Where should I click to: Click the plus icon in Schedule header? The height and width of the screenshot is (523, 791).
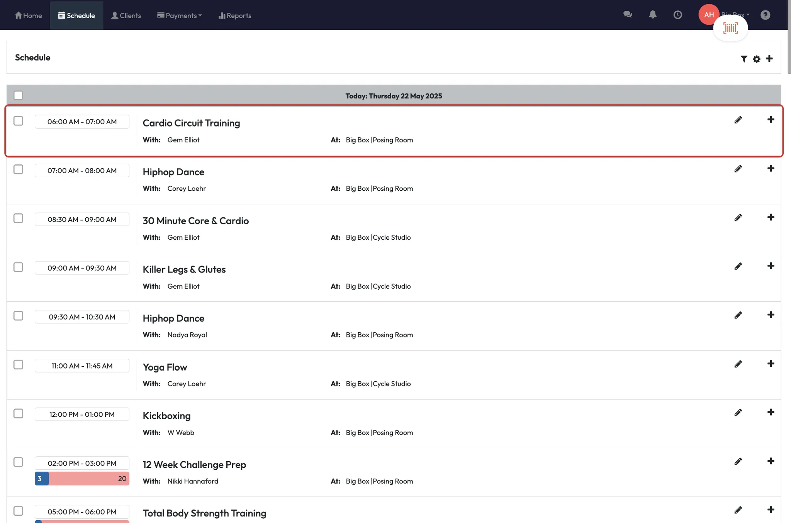tap(769, 59)
